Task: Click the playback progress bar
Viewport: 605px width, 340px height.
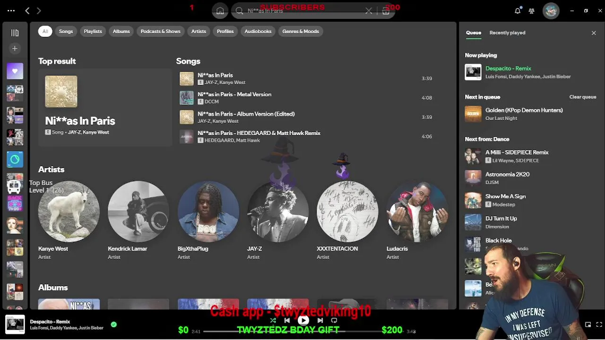Action: coord(302,331)
